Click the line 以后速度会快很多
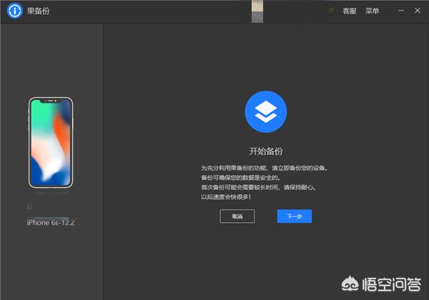 [230, 196]
